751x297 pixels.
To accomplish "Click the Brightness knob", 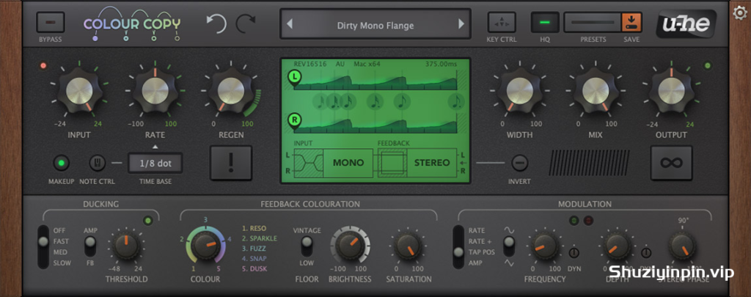I will [350, 246].
